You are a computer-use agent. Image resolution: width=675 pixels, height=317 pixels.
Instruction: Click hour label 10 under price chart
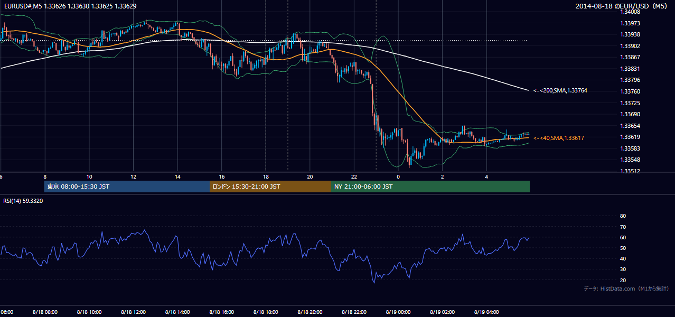89,176
